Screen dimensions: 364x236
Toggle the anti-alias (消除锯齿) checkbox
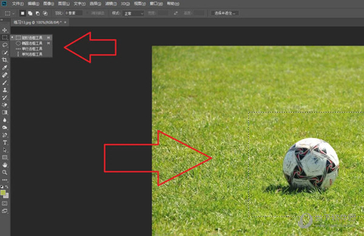pos(88,13)
